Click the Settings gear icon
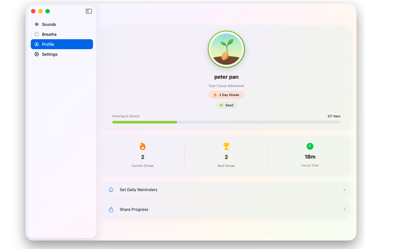Image resolution: width=398 pixels, height=249 pixels. [x=37, y=54]
